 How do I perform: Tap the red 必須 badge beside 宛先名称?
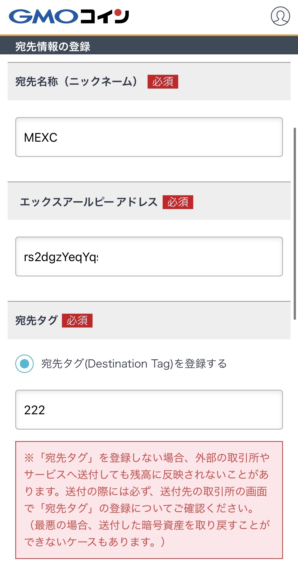pyautogui.click(x=163, y=82)
